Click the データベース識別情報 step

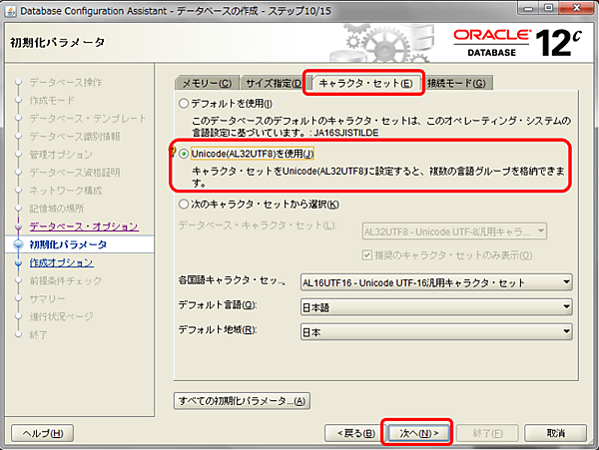click(x=75, y=137)
